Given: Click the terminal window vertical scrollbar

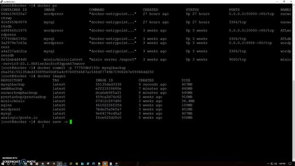Looking at the screenshot, I should point(294,83).
